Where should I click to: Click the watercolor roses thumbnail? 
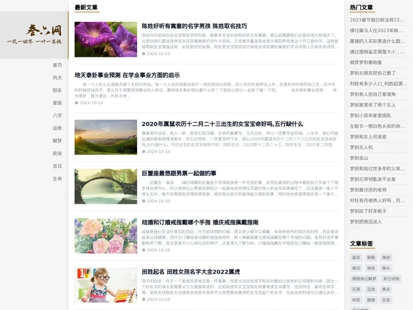tap(106, 236)
